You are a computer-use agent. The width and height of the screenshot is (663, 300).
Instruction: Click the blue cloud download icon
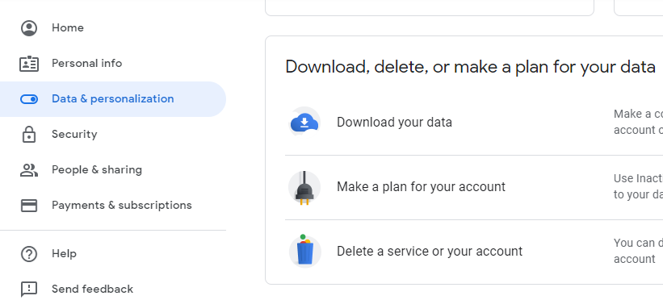(x=304, y=123)
